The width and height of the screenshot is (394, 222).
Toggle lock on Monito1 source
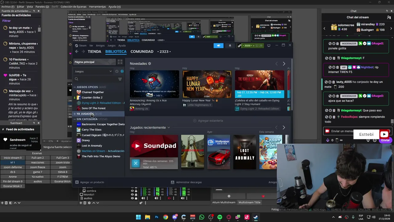(136, 195)
